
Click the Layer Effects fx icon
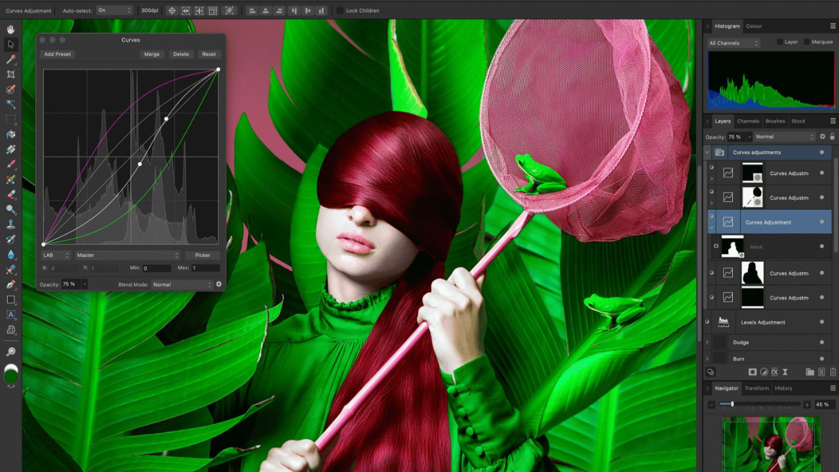774,372
